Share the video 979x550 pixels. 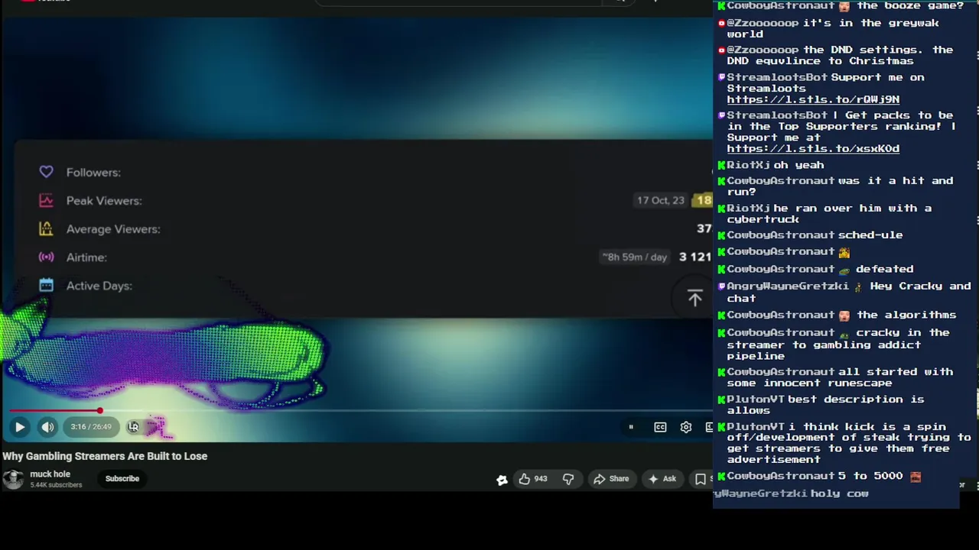pyautogui.click(x=611, y=479)
